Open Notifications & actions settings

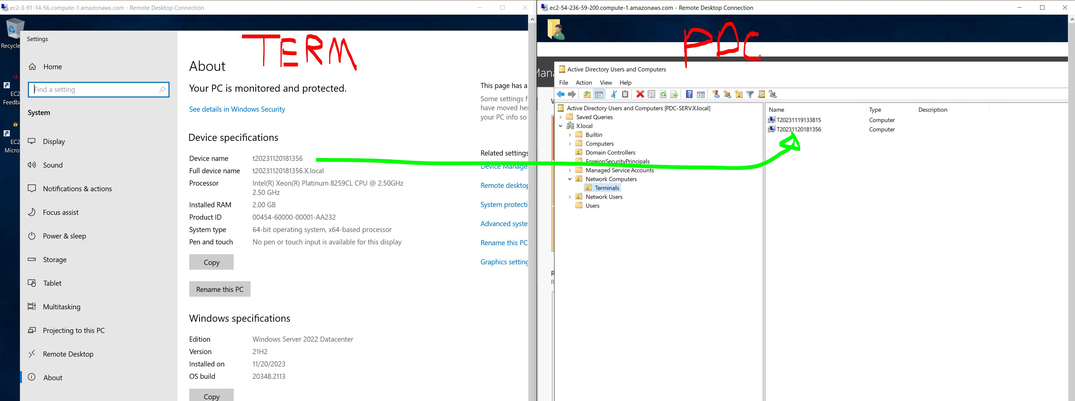(x=98, y=189)
